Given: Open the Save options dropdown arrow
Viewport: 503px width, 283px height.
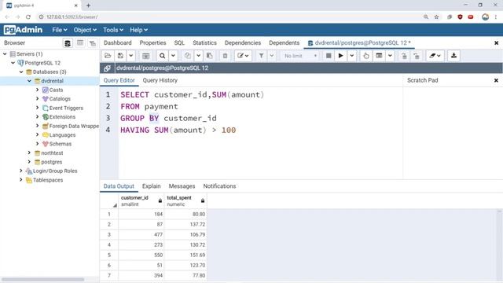Looking at the screenshot, I should tap(131, 56).
